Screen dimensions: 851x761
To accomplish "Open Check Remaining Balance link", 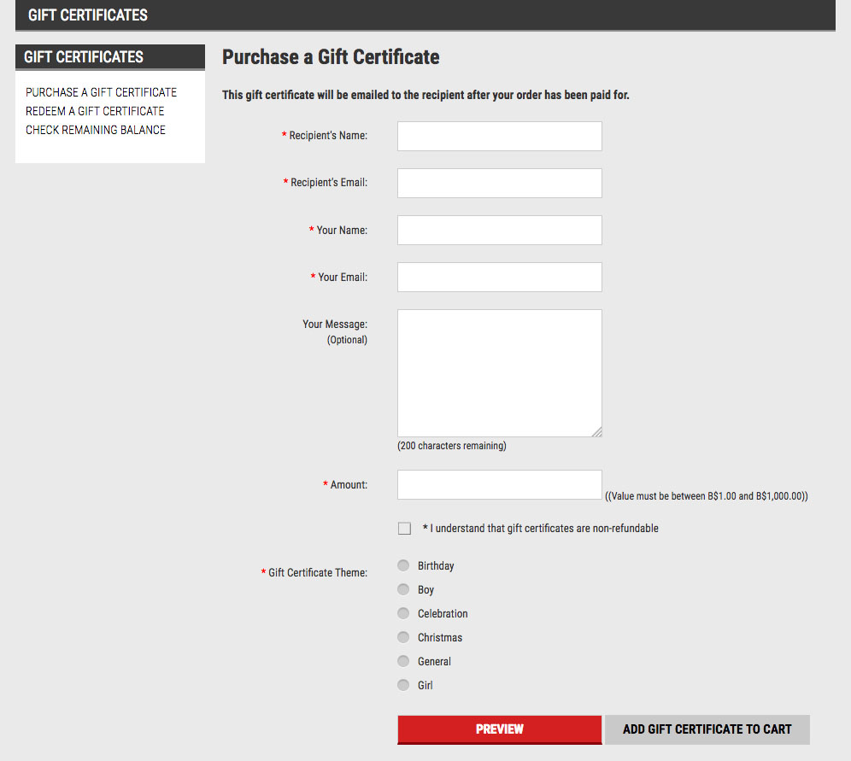I will tap(96, 130).
